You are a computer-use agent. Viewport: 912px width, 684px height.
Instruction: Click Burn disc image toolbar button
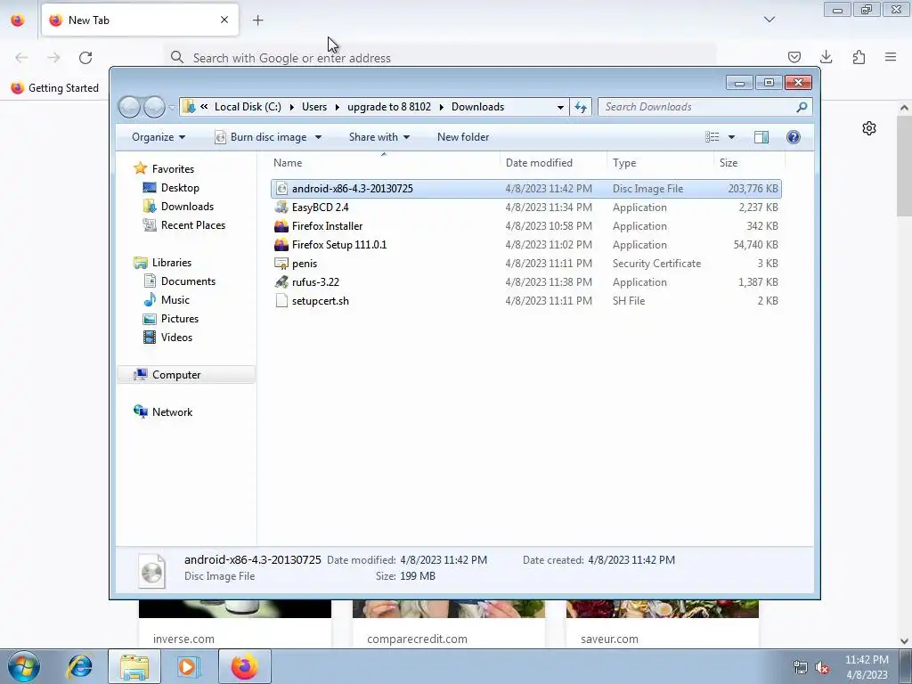(x=261, y=136)
